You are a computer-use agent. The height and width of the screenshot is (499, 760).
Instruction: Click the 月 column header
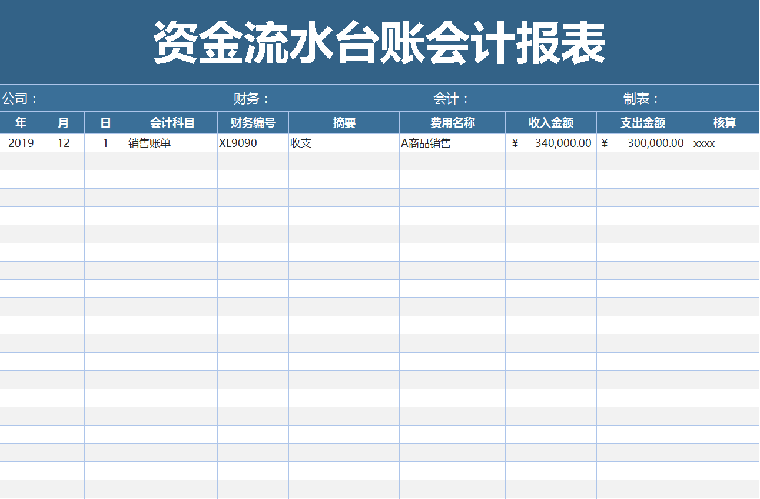point(64,123)
